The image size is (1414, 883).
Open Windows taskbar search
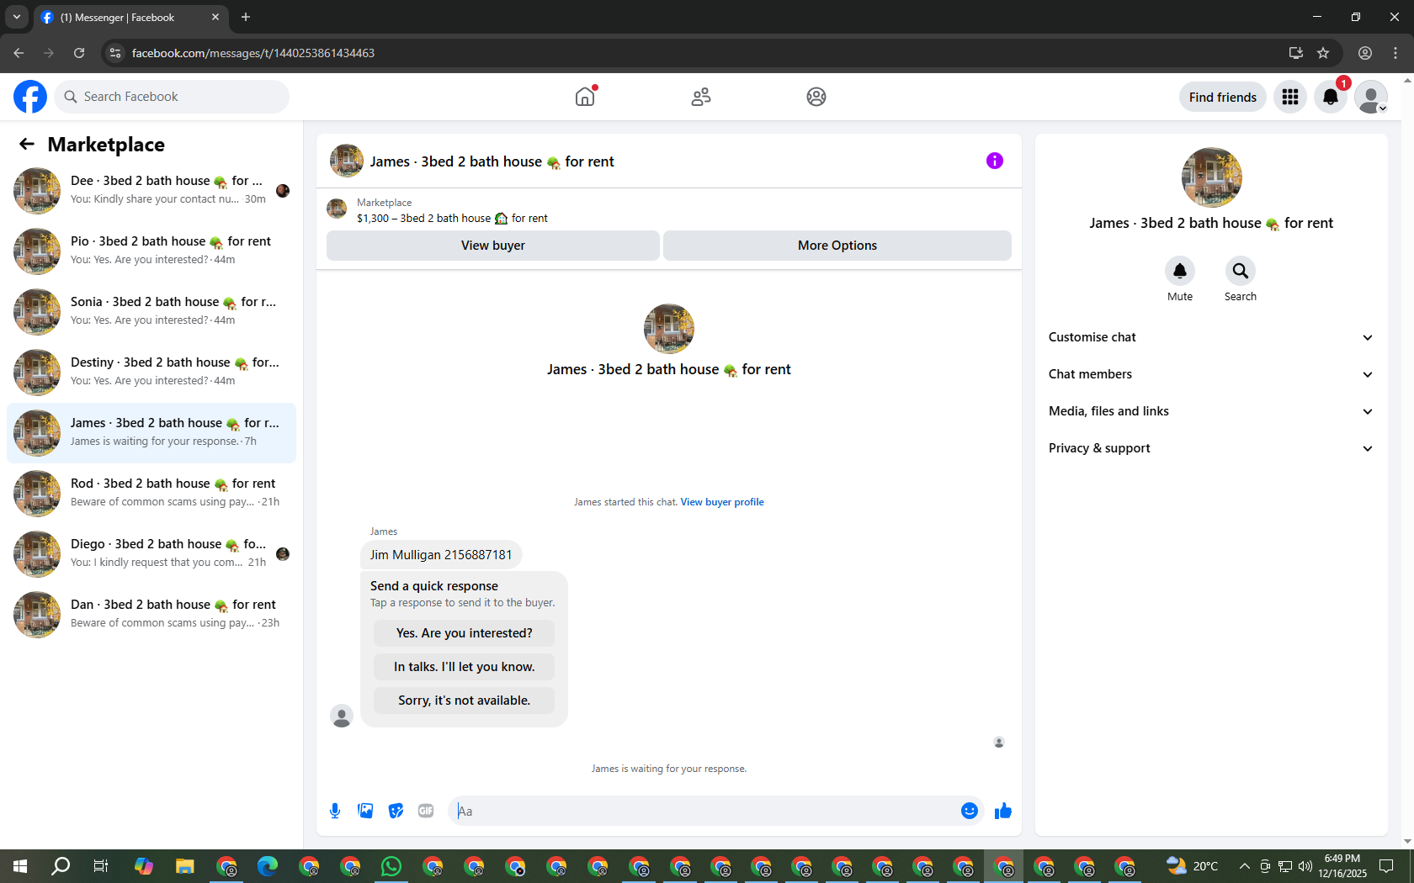[x=61, y=866]
